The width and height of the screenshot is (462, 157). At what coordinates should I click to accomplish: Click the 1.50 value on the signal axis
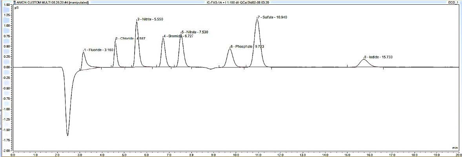[x=6, y=5]
